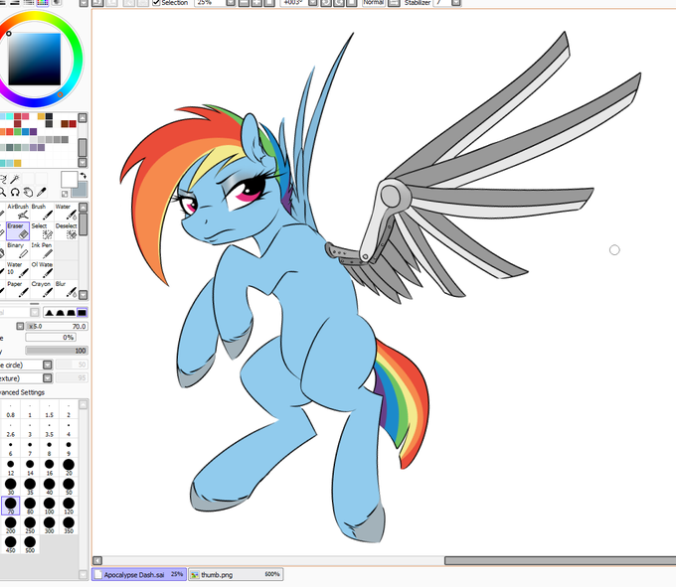The image size is (676, 587).
Task: Choose the Brush tool
Action: (x=42, y=212)
